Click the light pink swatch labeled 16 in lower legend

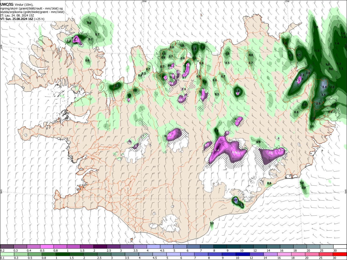(x=284, y=254)
